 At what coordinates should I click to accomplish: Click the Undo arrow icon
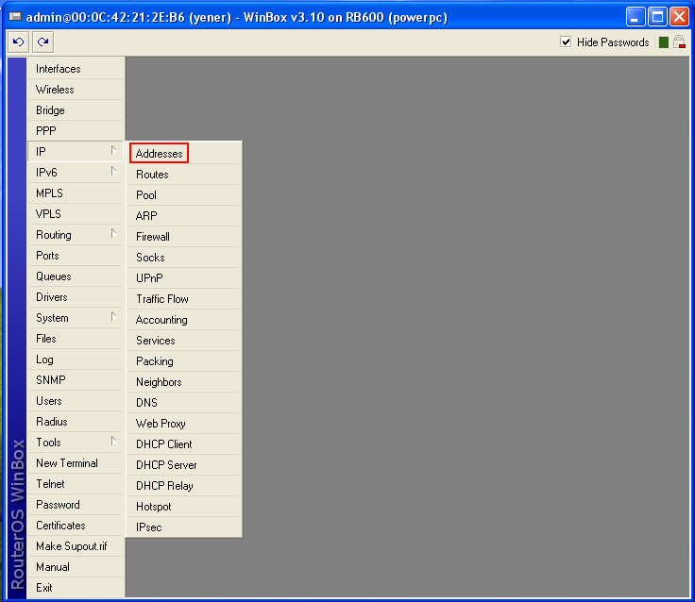18,42
